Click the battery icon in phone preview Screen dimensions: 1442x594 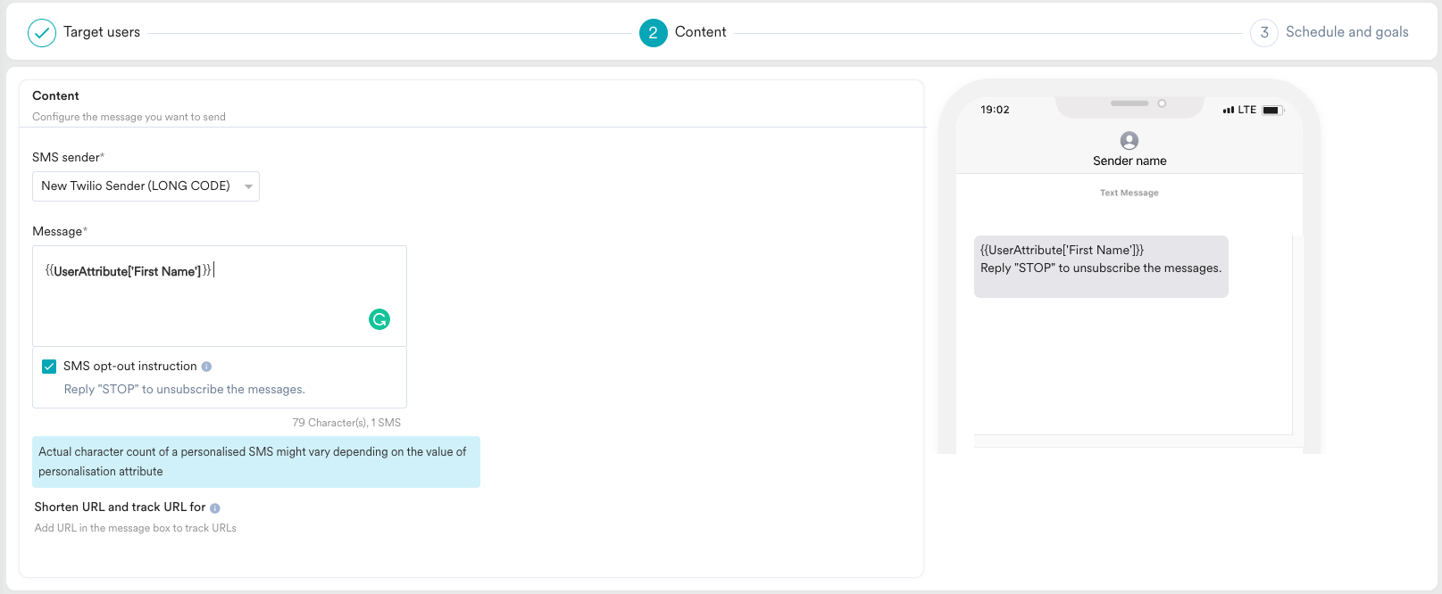click(1271, 111)
